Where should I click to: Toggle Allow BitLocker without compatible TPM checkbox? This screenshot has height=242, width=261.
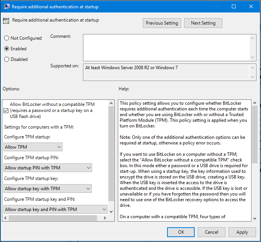point(6,110)
